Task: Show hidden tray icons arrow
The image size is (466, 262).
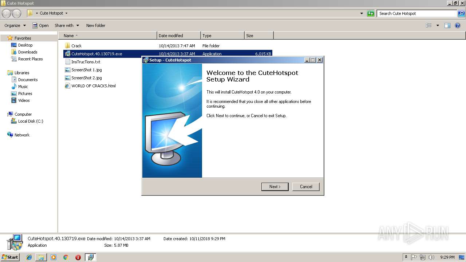Action: (x=406, y=257)
